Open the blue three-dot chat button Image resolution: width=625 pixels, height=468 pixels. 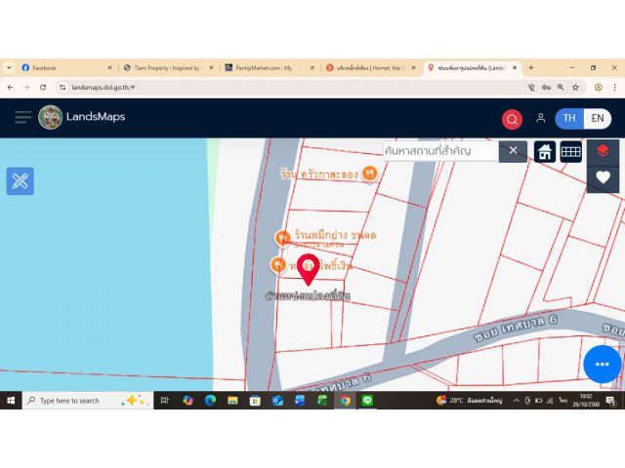(602, 364)
